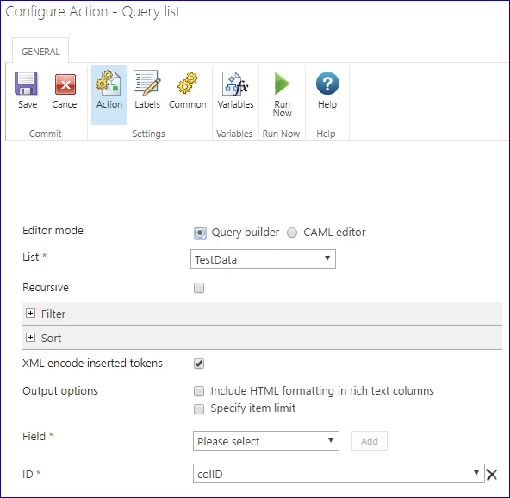The width and height of the screenshot is (510, 498).
Task: Click the Include HTML formatting label text
Action: click(322, 390)
